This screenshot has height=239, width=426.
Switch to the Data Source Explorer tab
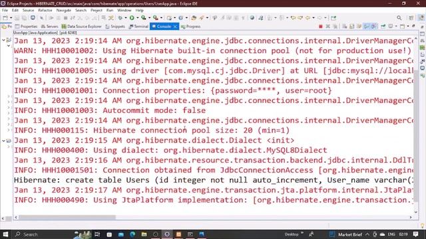pyautogui.click(x=81, y=27)
